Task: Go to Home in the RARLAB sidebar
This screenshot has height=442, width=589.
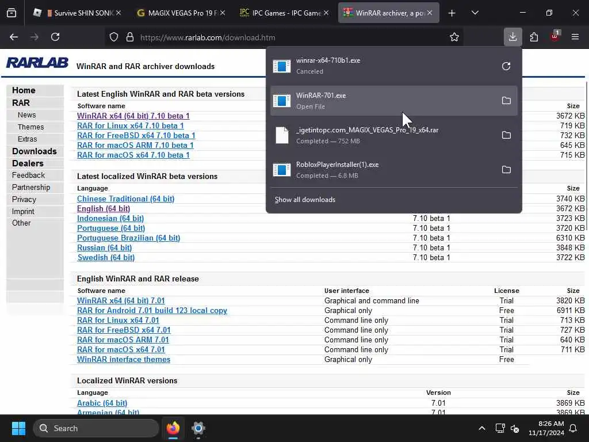Action: pyautogui.click(x=24, y=90)
